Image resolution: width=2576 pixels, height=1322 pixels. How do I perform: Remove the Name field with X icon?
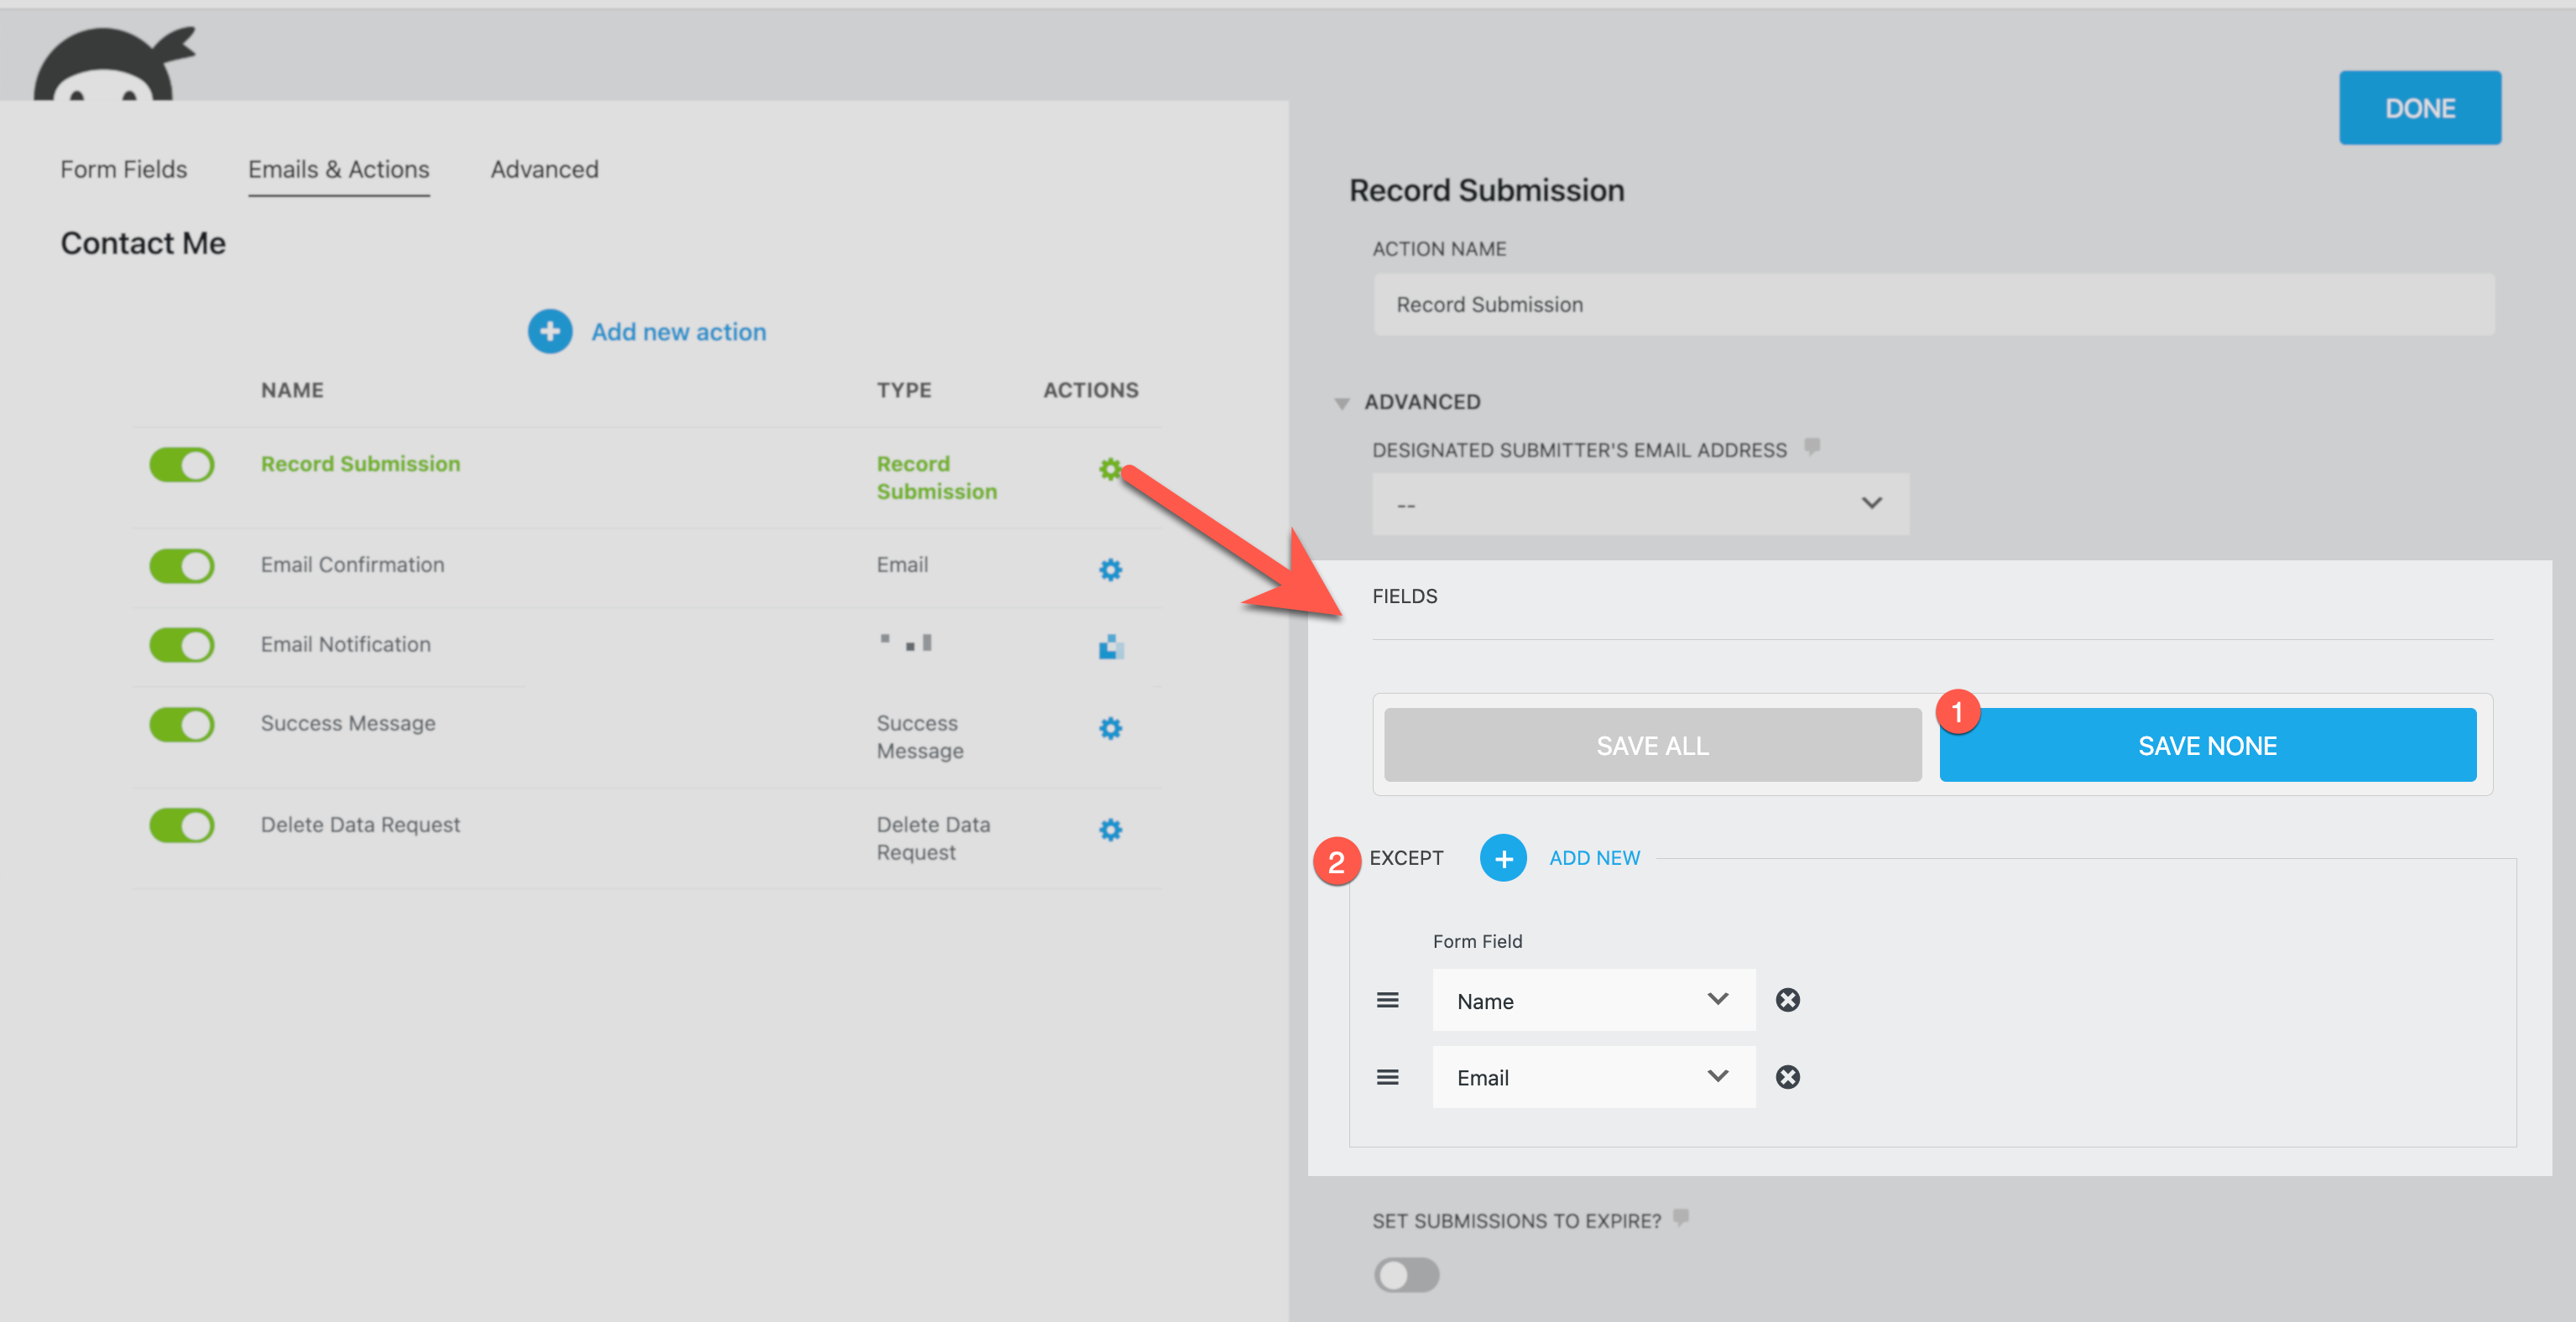pos(1787,999)
